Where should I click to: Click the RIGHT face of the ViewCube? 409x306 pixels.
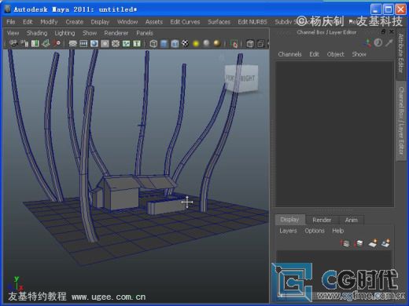coord(248,78)
